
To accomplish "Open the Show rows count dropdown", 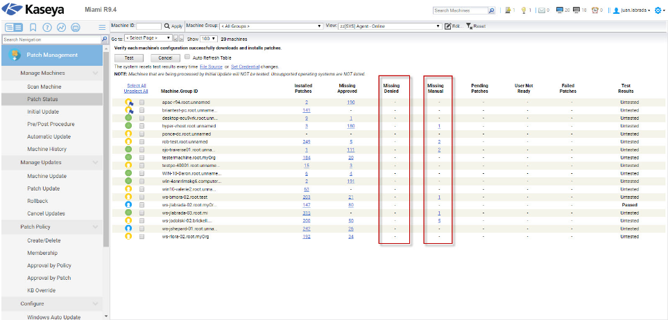I will pyautogui.click(x=209, y=38).
